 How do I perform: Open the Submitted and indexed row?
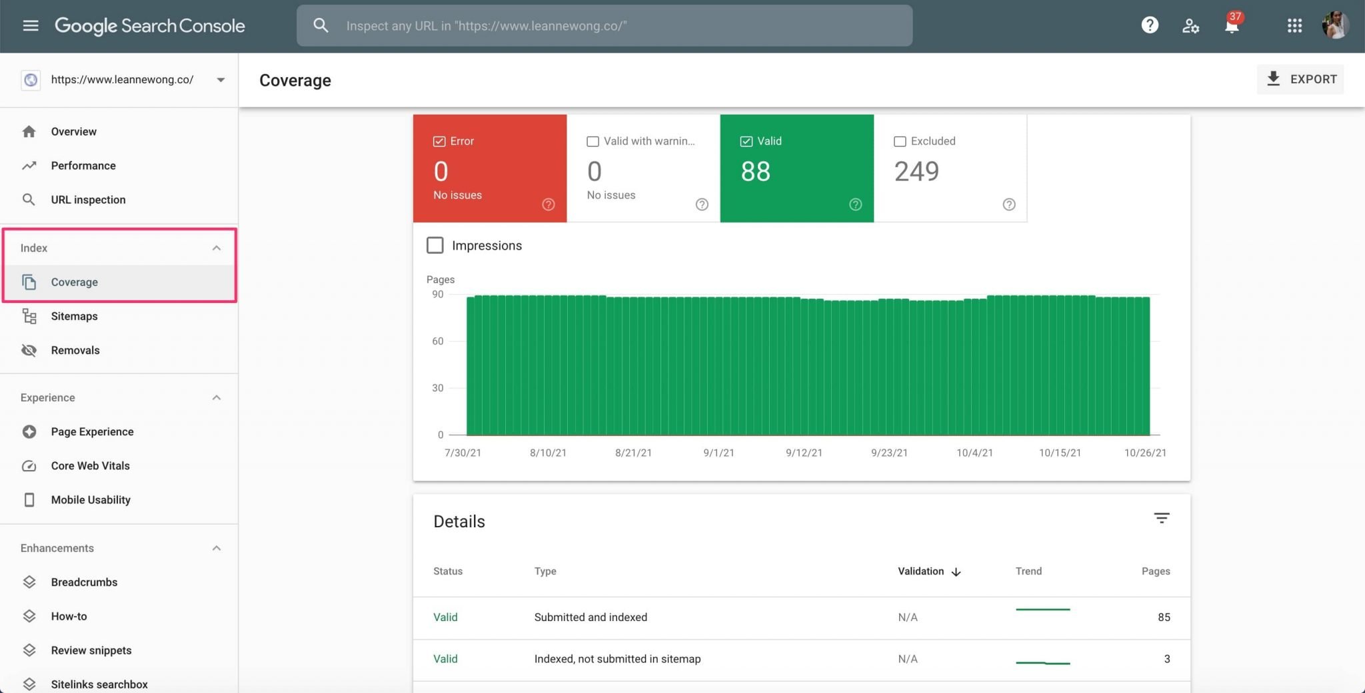(x=590, y=617)
